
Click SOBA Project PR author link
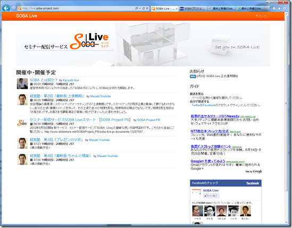(148, 120)
